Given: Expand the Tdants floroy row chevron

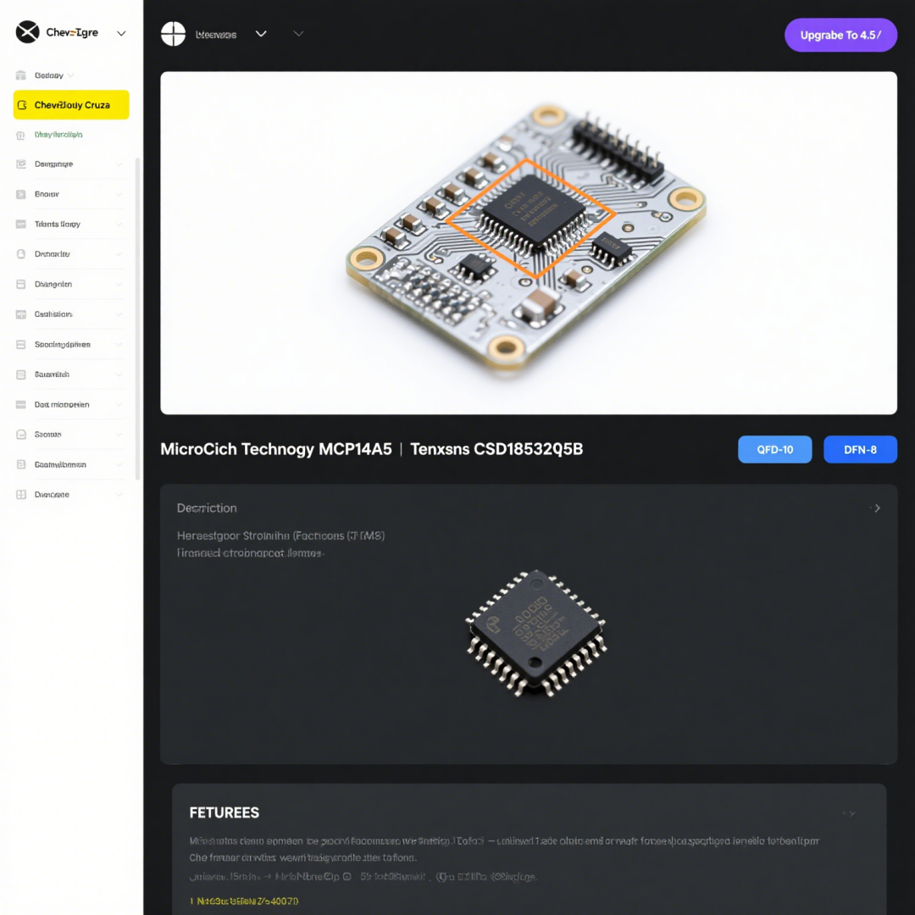Looking at the screenshot, I should 119,224.
